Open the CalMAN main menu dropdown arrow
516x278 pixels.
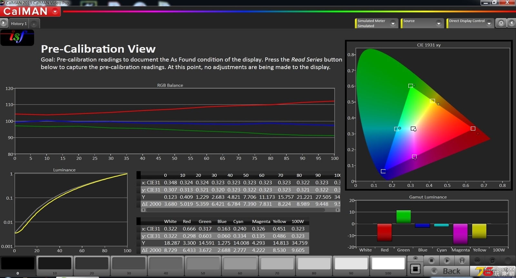coord(55,12)
